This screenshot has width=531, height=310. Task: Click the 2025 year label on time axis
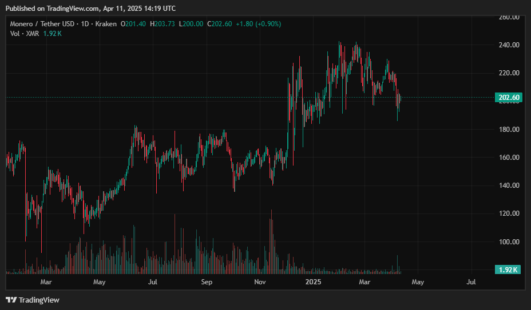click(x=314, y=282)
